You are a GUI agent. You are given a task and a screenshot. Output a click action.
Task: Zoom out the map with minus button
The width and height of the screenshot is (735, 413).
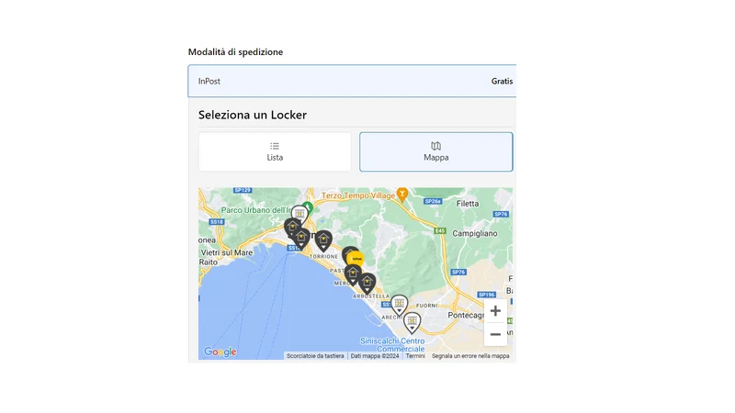point(495,334)
